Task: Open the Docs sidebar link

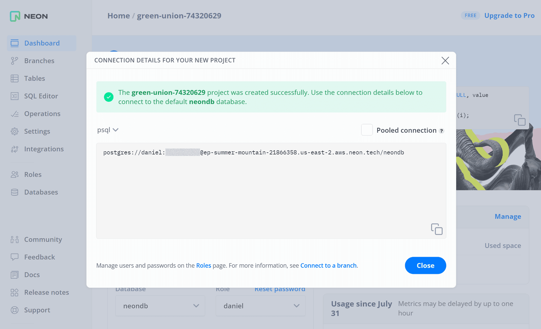Action: (x=32, y=275)
